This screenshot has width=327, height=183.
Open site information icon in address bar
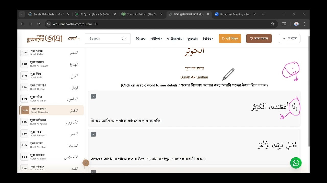[49, 24]
